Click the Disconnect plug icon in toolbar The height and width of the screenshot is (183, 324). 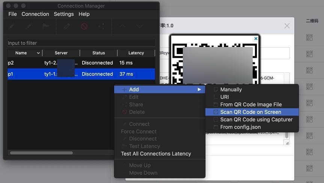click(x=29, y=26)
